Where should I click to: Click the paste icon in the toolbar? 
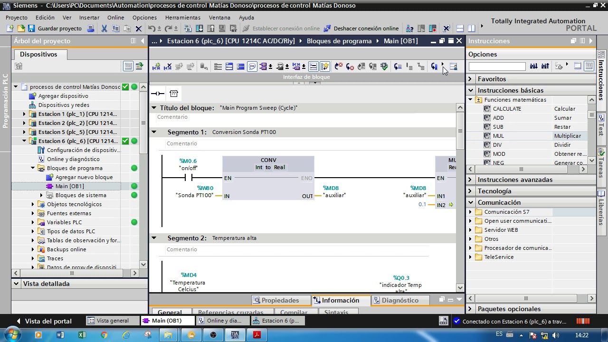tap(127, 28)
